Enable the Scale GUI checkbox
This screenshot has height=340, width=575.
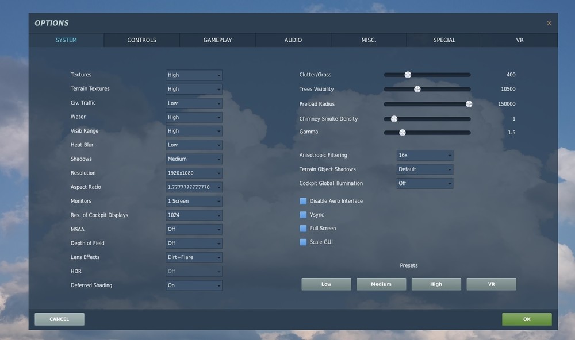(303, 242)
